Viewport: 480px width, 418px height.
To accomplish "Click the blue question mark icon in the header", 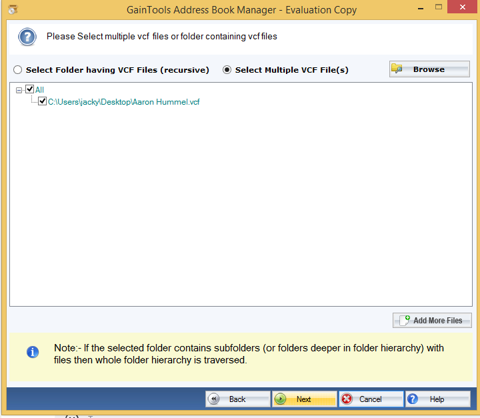I will pyautogui.click(x=27, y=37).
